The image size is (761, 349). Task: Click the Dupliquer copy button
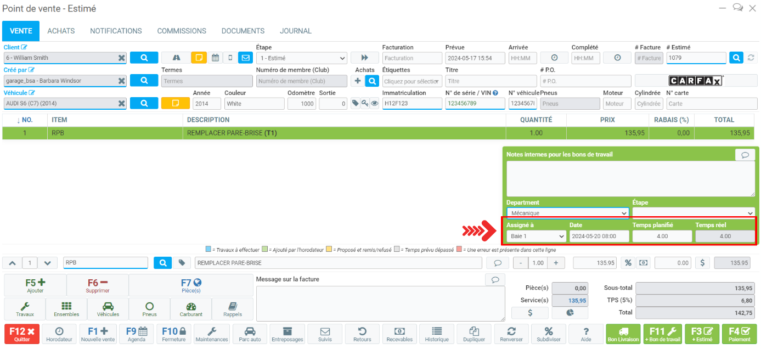point(475,334)
